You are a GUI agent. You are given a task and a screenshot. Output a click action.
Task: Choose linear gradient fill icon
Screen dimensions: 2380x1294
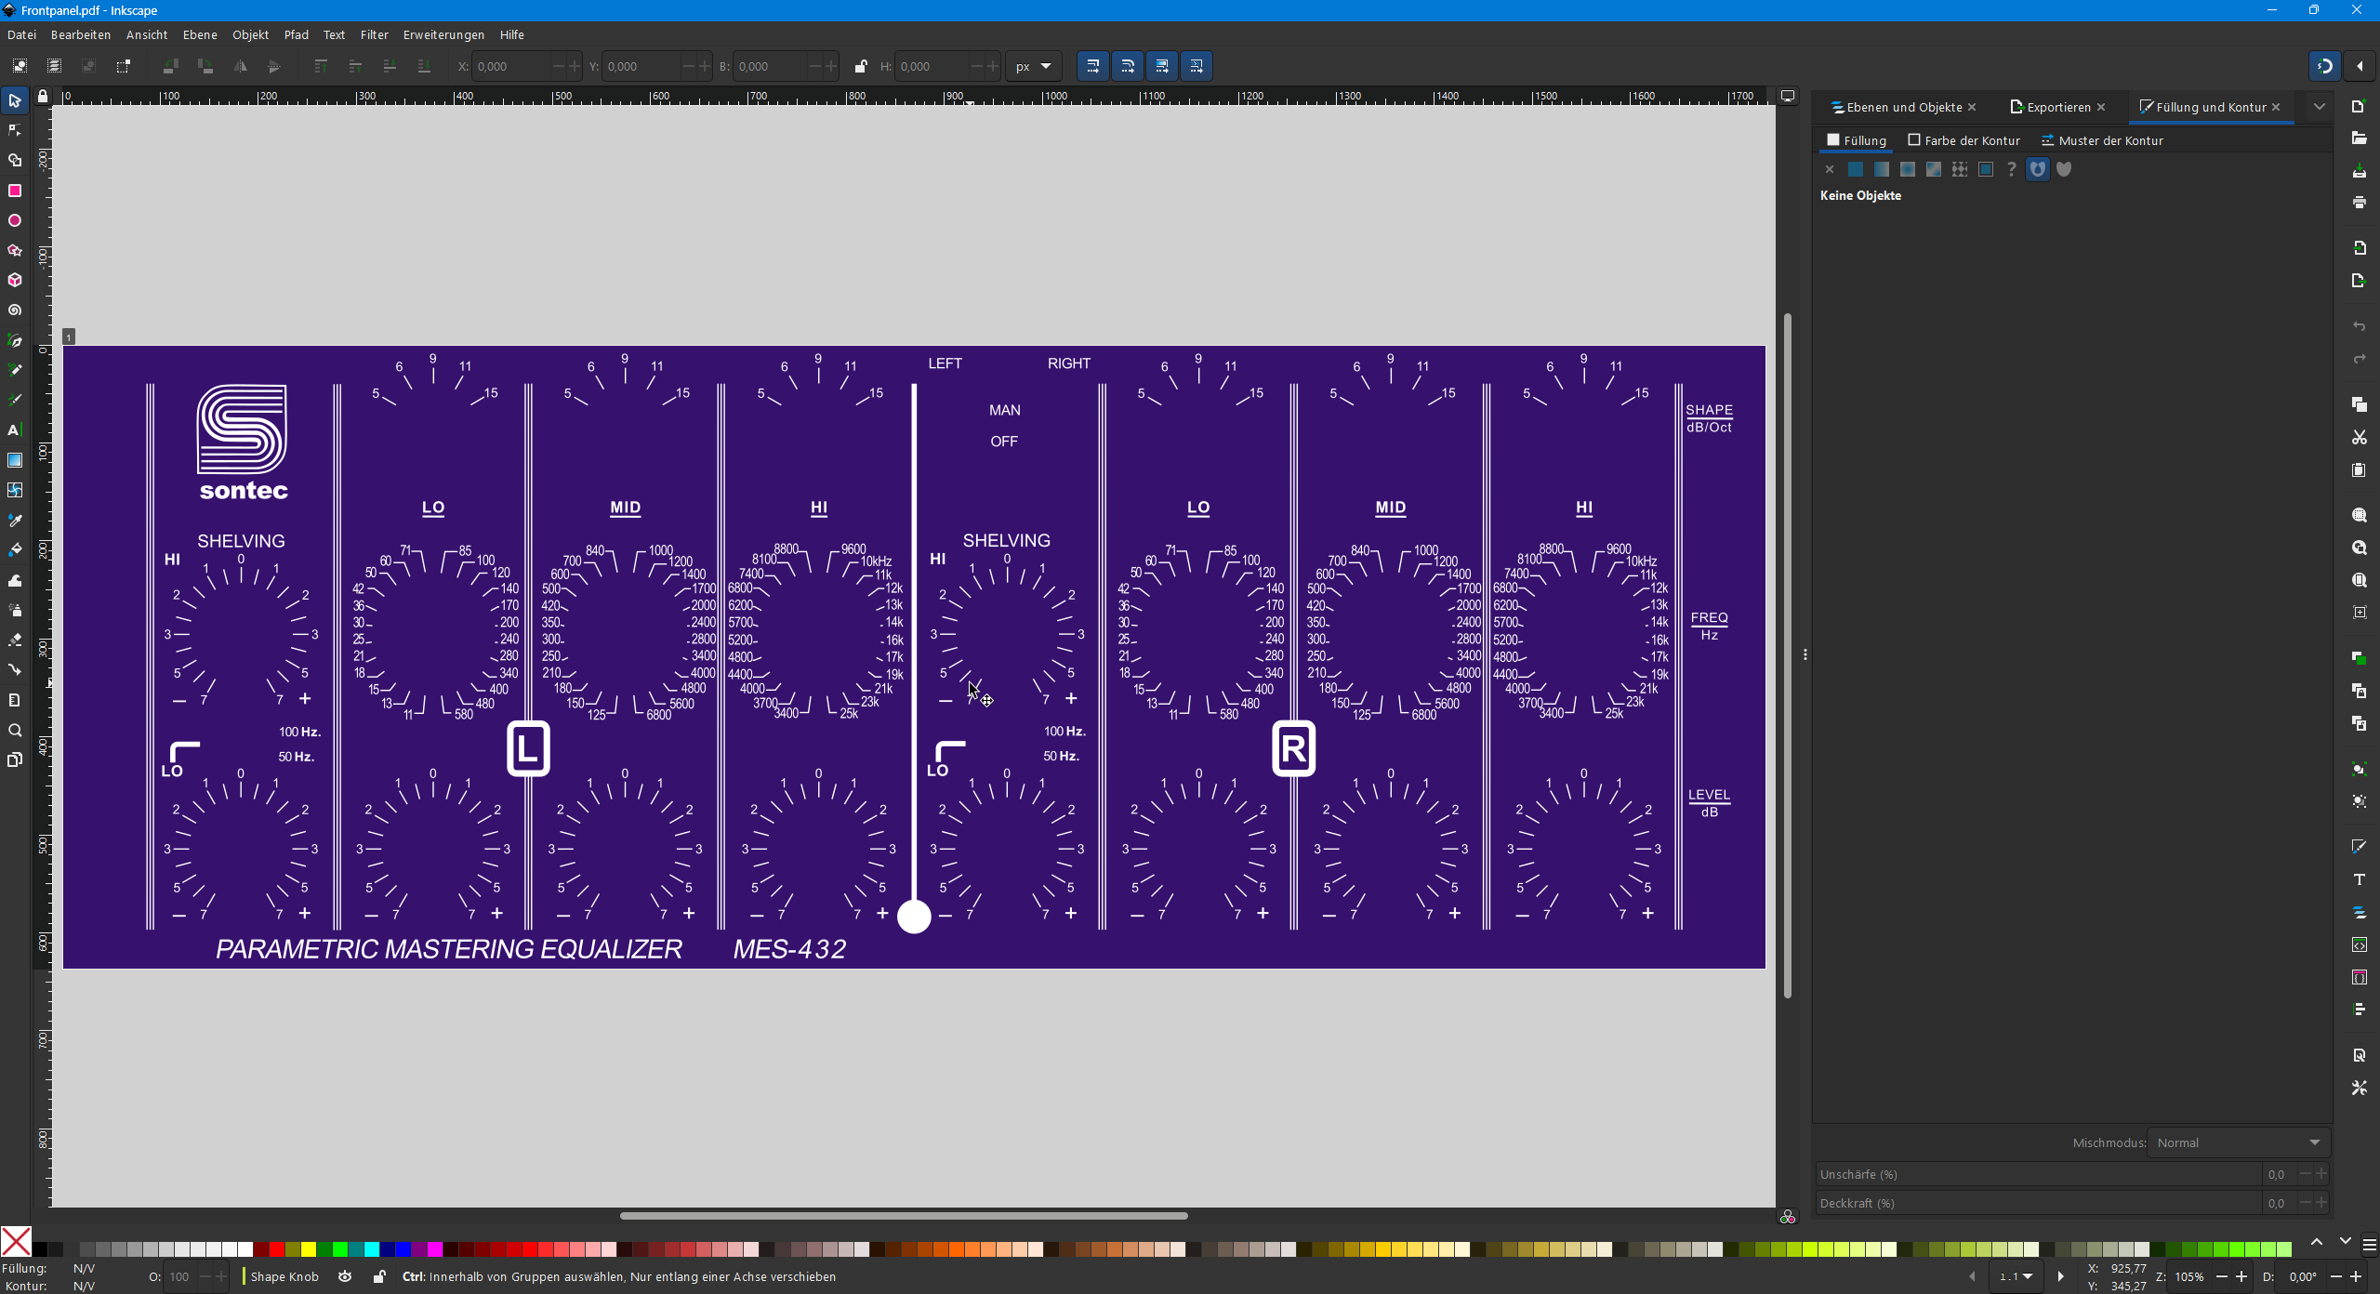1882,169
